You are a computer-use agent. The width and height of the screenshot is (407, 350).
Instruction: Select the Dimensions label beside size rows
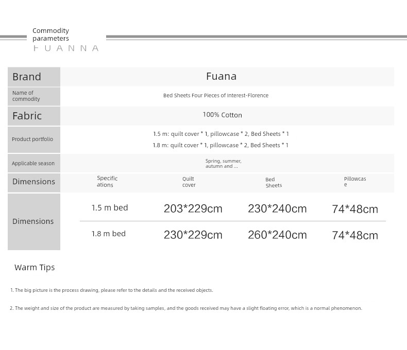point(33,221)
